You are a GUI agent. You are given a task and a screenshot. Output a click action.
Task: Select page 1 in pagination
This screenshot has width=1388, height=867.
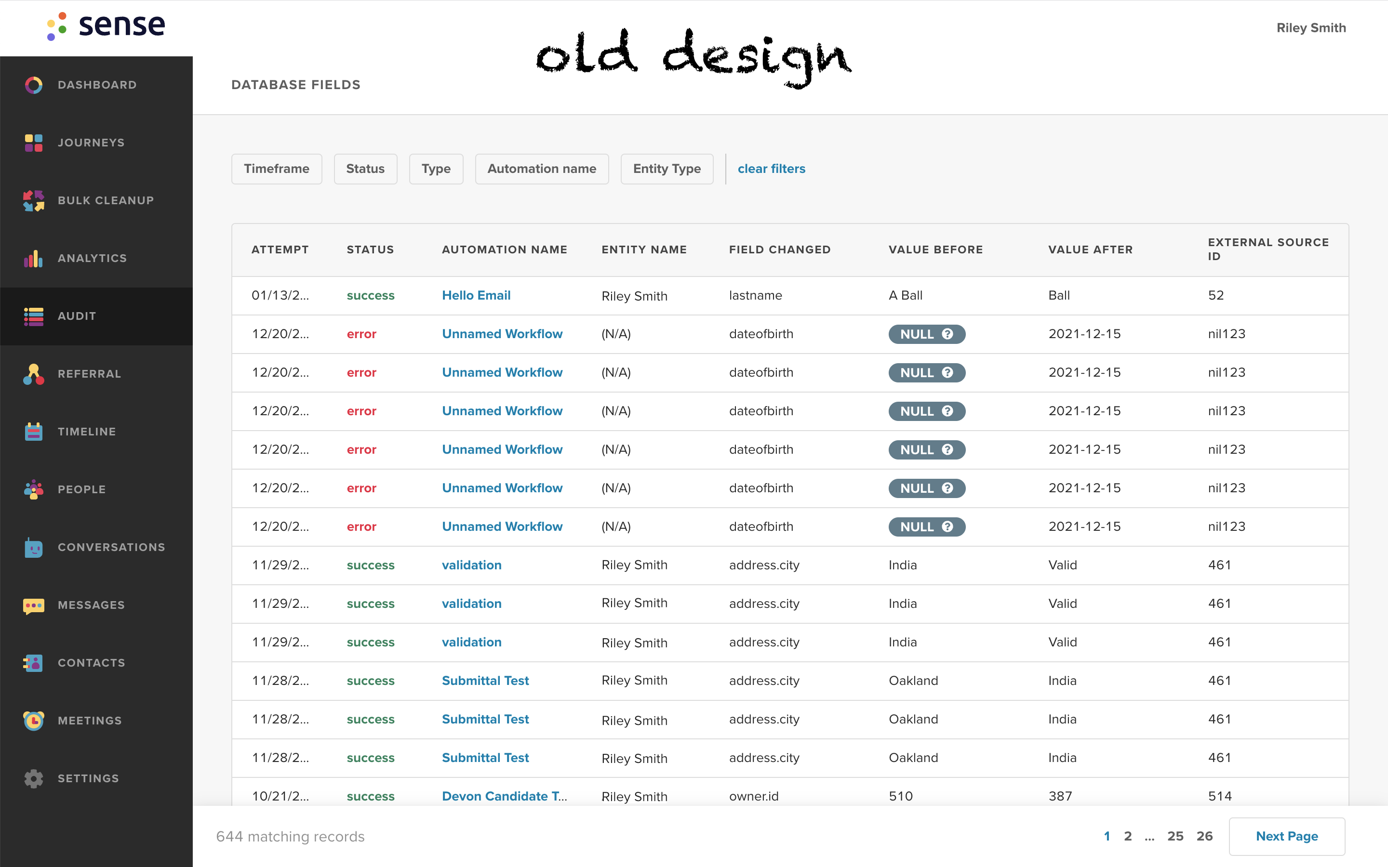(1107, 836)
